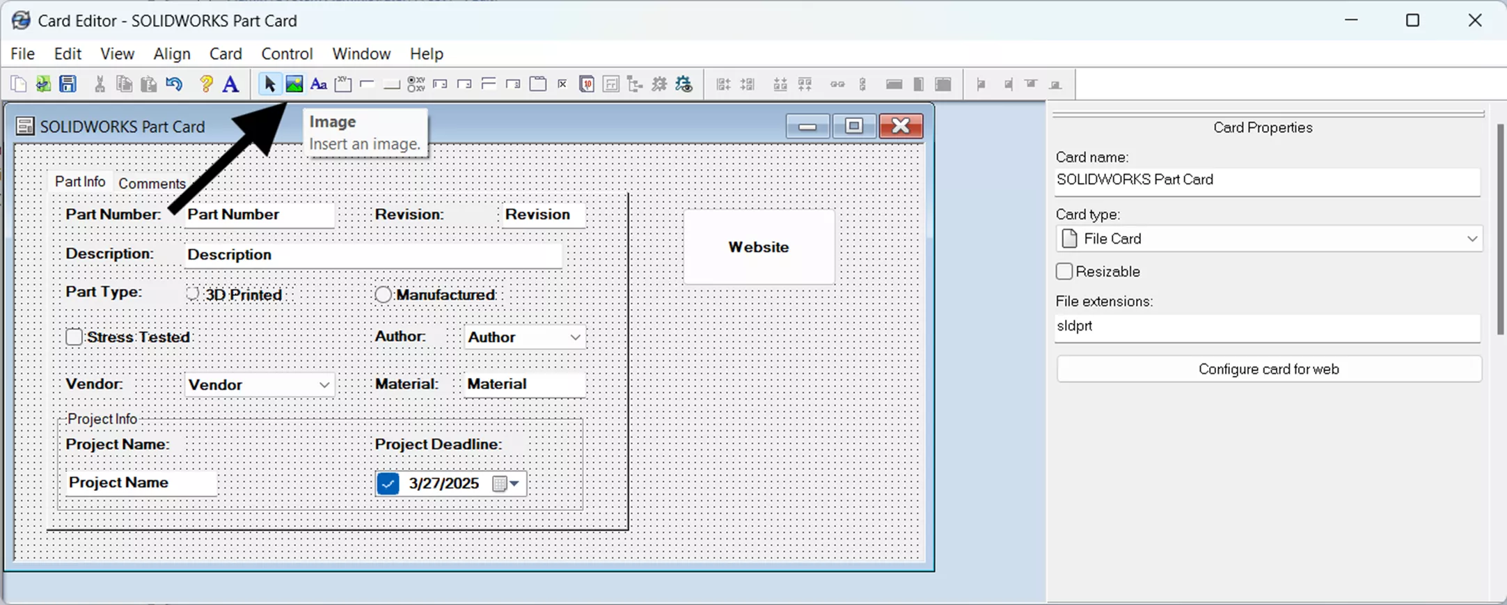Click the space evenly horizontal icon
The height and width of the screenshot is (605, 1507).
(x=837, y=84)
